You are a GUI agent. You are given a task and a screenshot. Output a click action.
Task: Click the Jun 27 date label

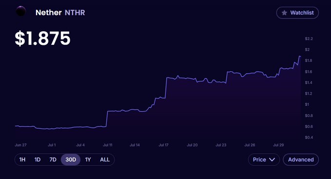coord(20,145)
